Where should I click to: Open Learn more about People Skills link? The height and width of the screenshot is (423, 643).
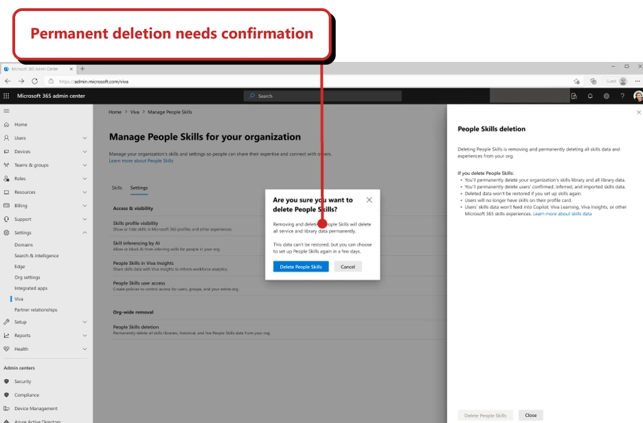pos(141,161)
